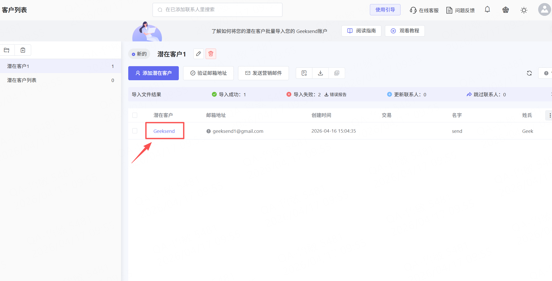Open the three-dot column options menu
The image size is (552, 281).
(x=550, y=115)
